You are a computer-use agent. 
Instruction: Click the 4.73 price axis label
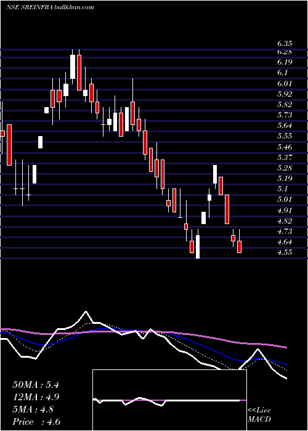tap(285, 231)
